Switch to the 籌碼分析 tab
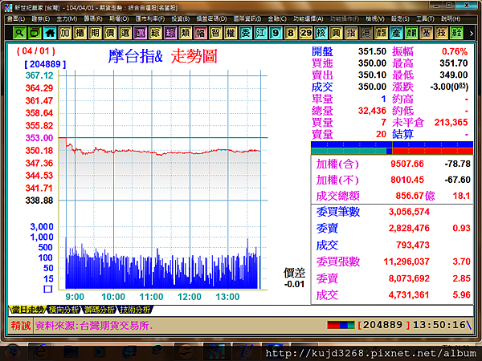This screenshot has width=482, height=361. (x=100, y=310)
